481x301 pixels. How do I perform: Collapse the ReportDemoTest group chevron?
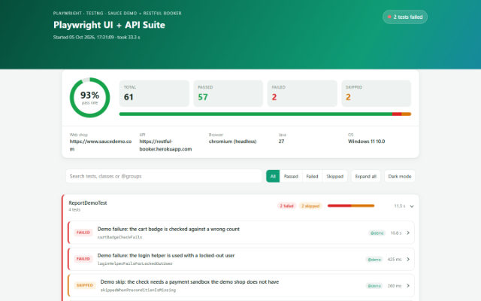pos(412,206)
